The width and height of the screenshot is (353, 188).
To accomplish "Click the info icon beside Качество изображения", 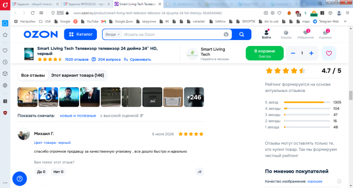I will (339, 181).
